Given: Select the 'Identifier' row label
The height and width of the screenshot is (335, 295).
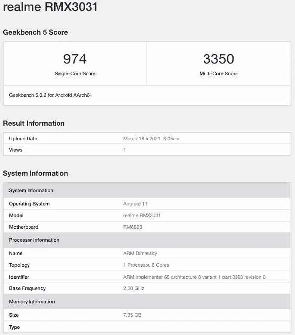Looking at the screenshot, I should point(19,277).
